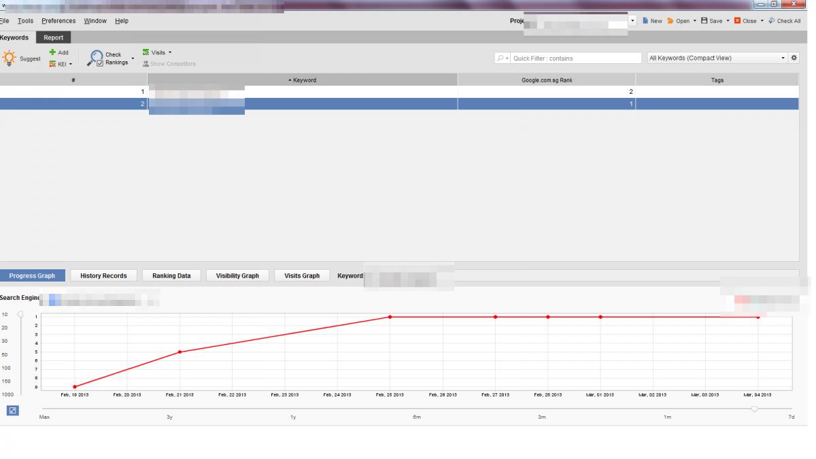The image size is (816, 459).
Task: Select the Progress Graph tab
Action: point(32,275)
